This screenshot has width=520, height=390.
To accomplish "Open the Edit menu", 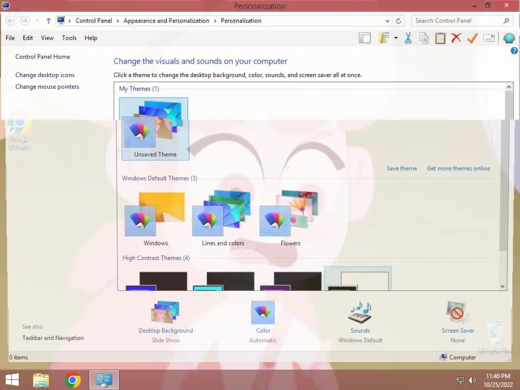I will (28, 38).
